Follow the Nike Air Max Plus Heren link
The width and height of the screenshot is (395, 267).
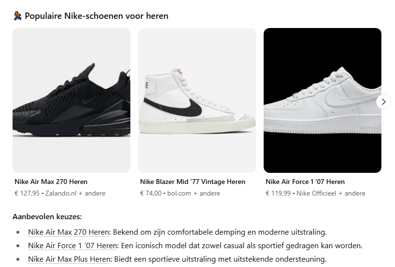point(69,259)
